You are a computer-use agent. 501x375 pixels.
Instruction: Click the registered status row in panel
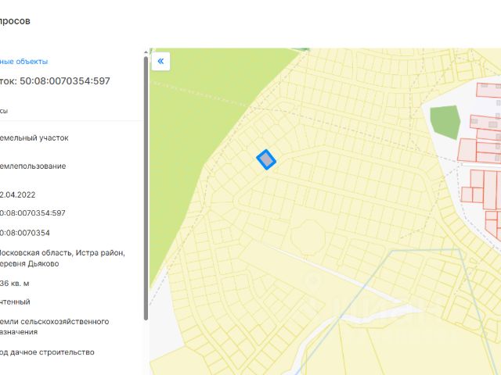pyautogui.click(x=16, y=302)
